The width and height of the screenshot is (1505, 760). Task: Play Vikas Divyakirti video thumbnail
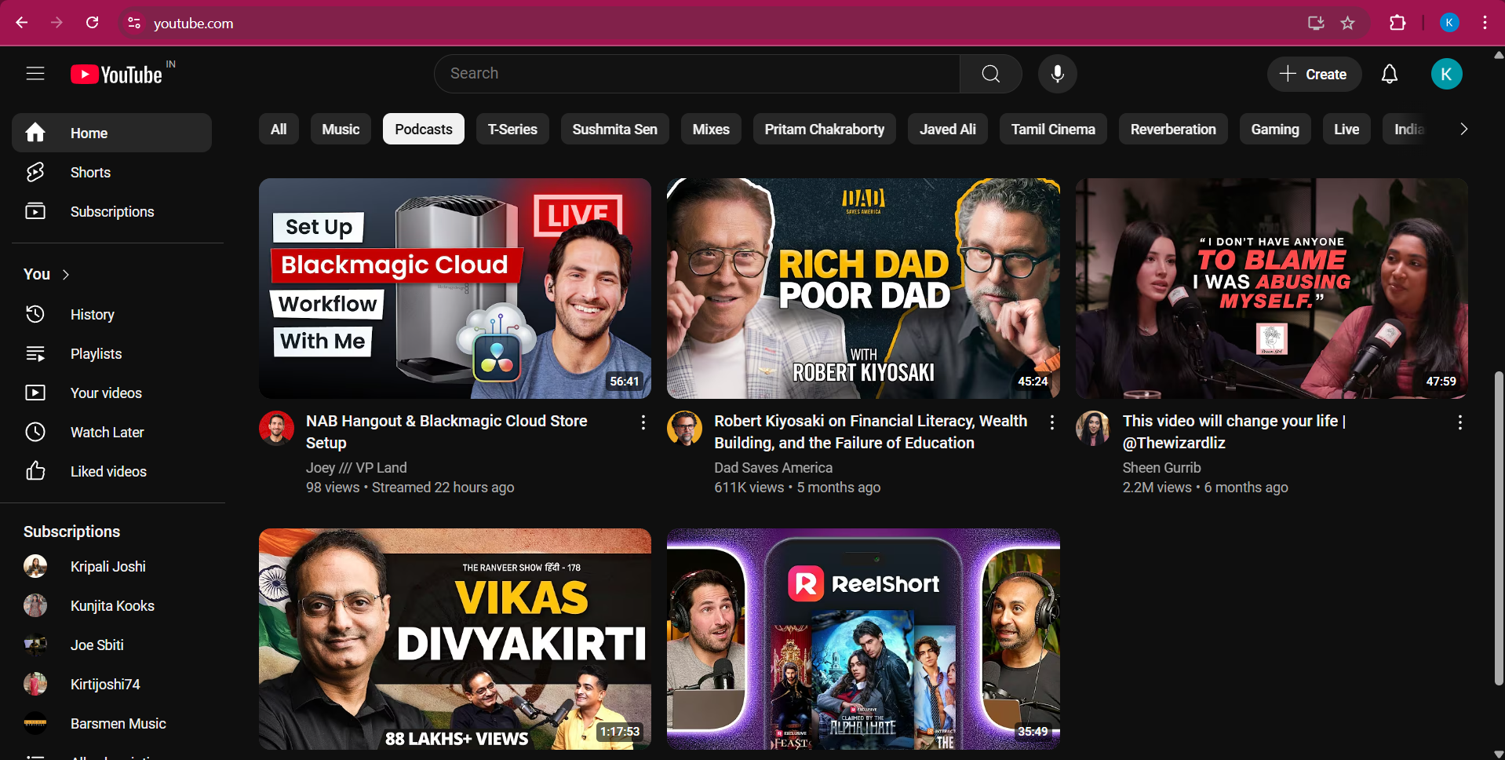tap(455, 639)
